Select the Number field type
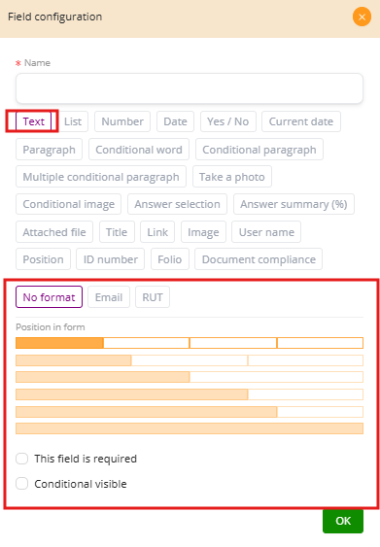This screenshot has height=547, width=380. coord(122,121)
